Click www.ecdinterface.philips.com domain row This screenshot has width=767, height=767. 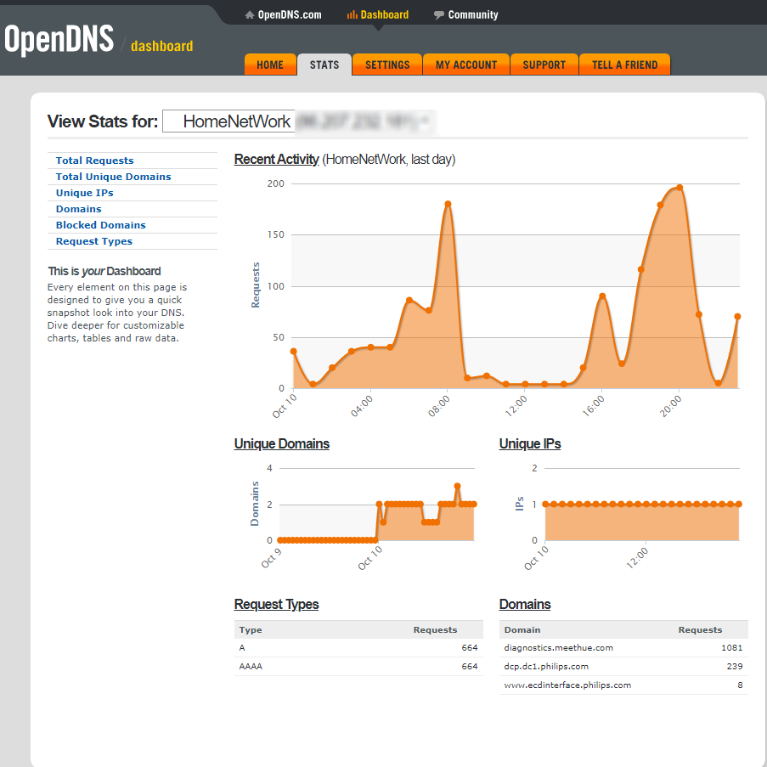tap(623, 685)
